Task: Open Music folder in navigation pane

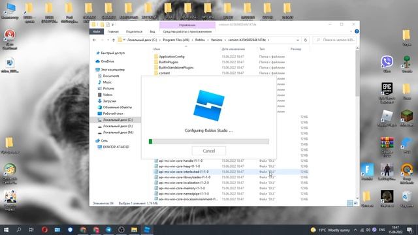Action: pos(107,82)
